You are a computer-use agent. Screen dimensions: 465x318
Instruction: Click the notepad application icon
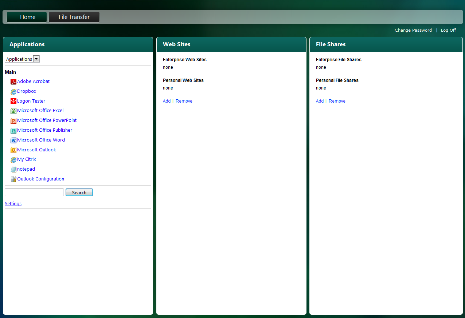[13, 170]
